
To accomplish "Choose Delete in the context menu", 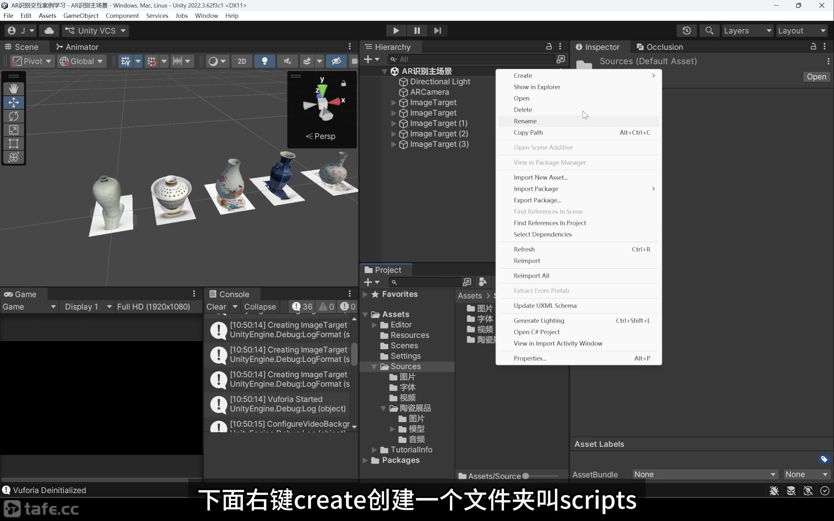I will point(579,110).
